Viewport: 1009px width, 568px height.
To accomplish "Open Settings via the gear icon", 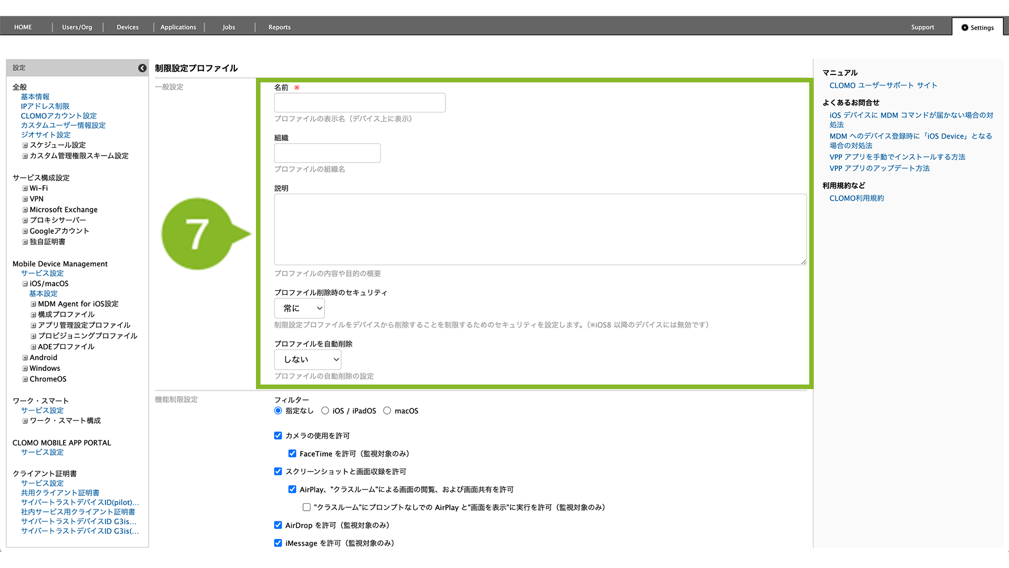I will tap(964, 27).
